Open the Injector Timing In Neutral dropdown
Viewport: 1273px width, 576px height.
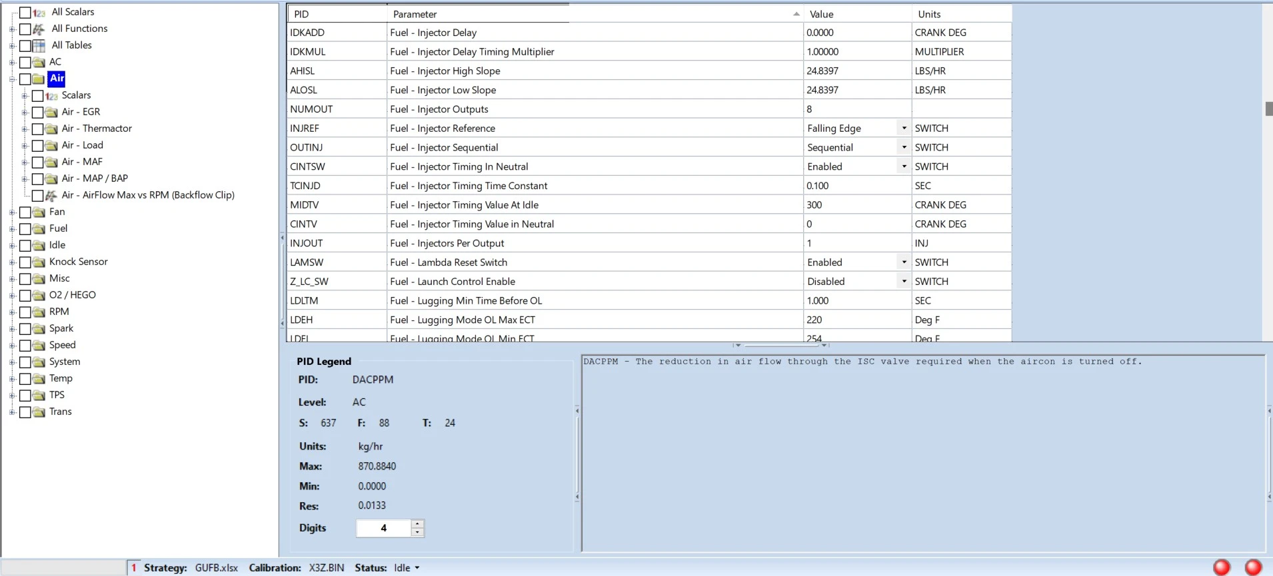point(904,166)
